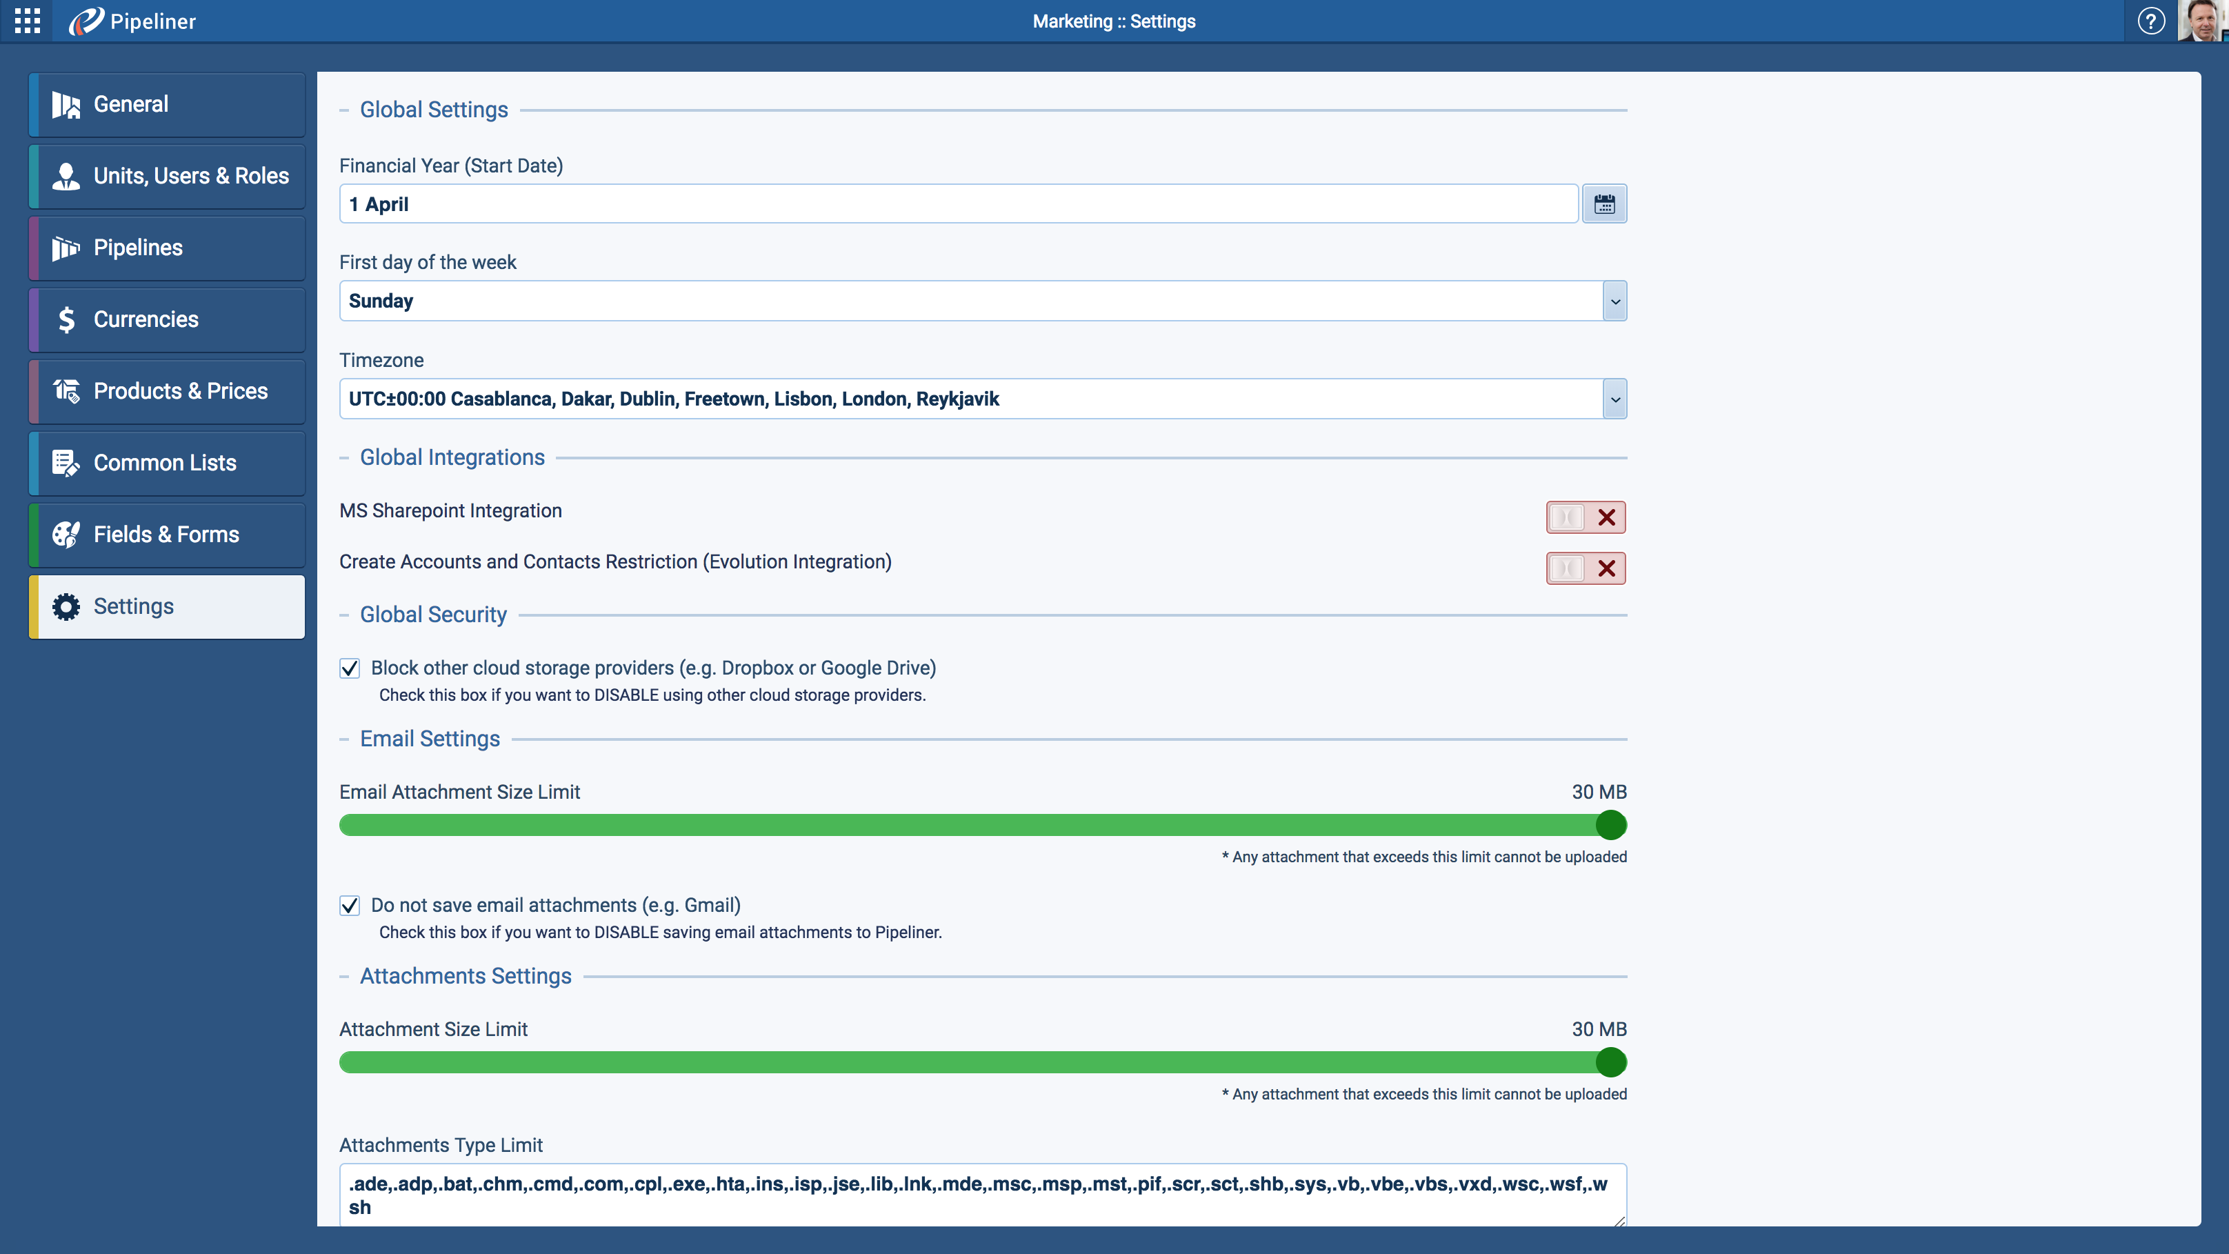Click the Currencies dollar icon
Viewport: 2229px width, 1254px height.
[66, 319]
